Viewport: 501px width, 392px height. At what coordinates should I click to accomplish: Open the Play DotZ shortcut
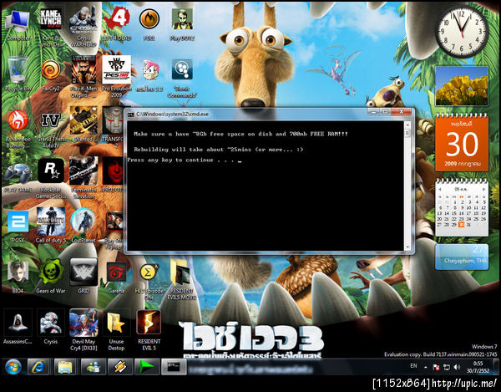pos(182,24)
